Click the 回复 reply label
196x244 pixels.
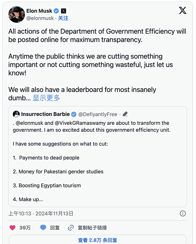click(55, 228)
